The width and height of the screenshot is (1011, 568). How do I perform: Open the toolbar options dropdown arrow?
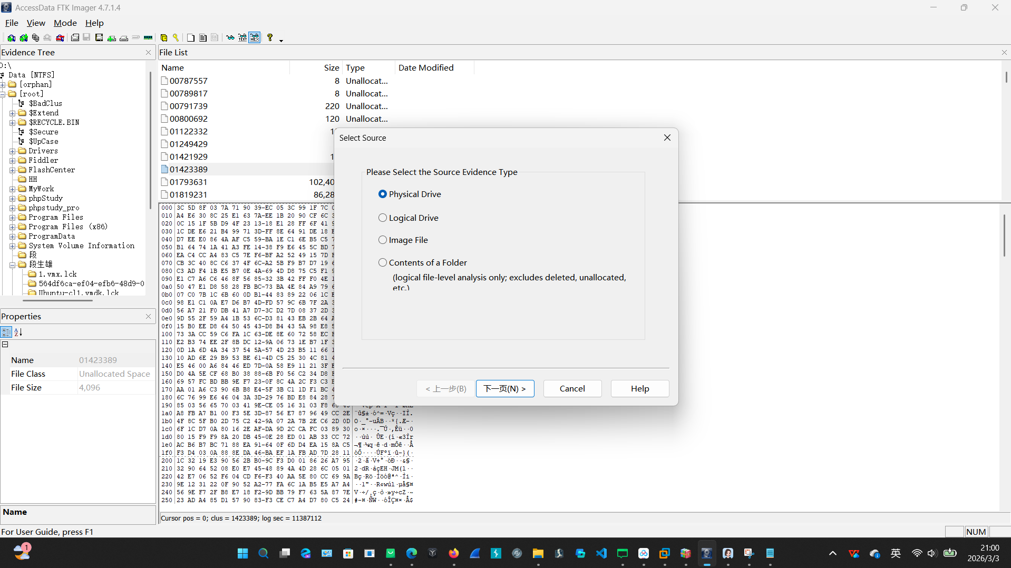281,40
